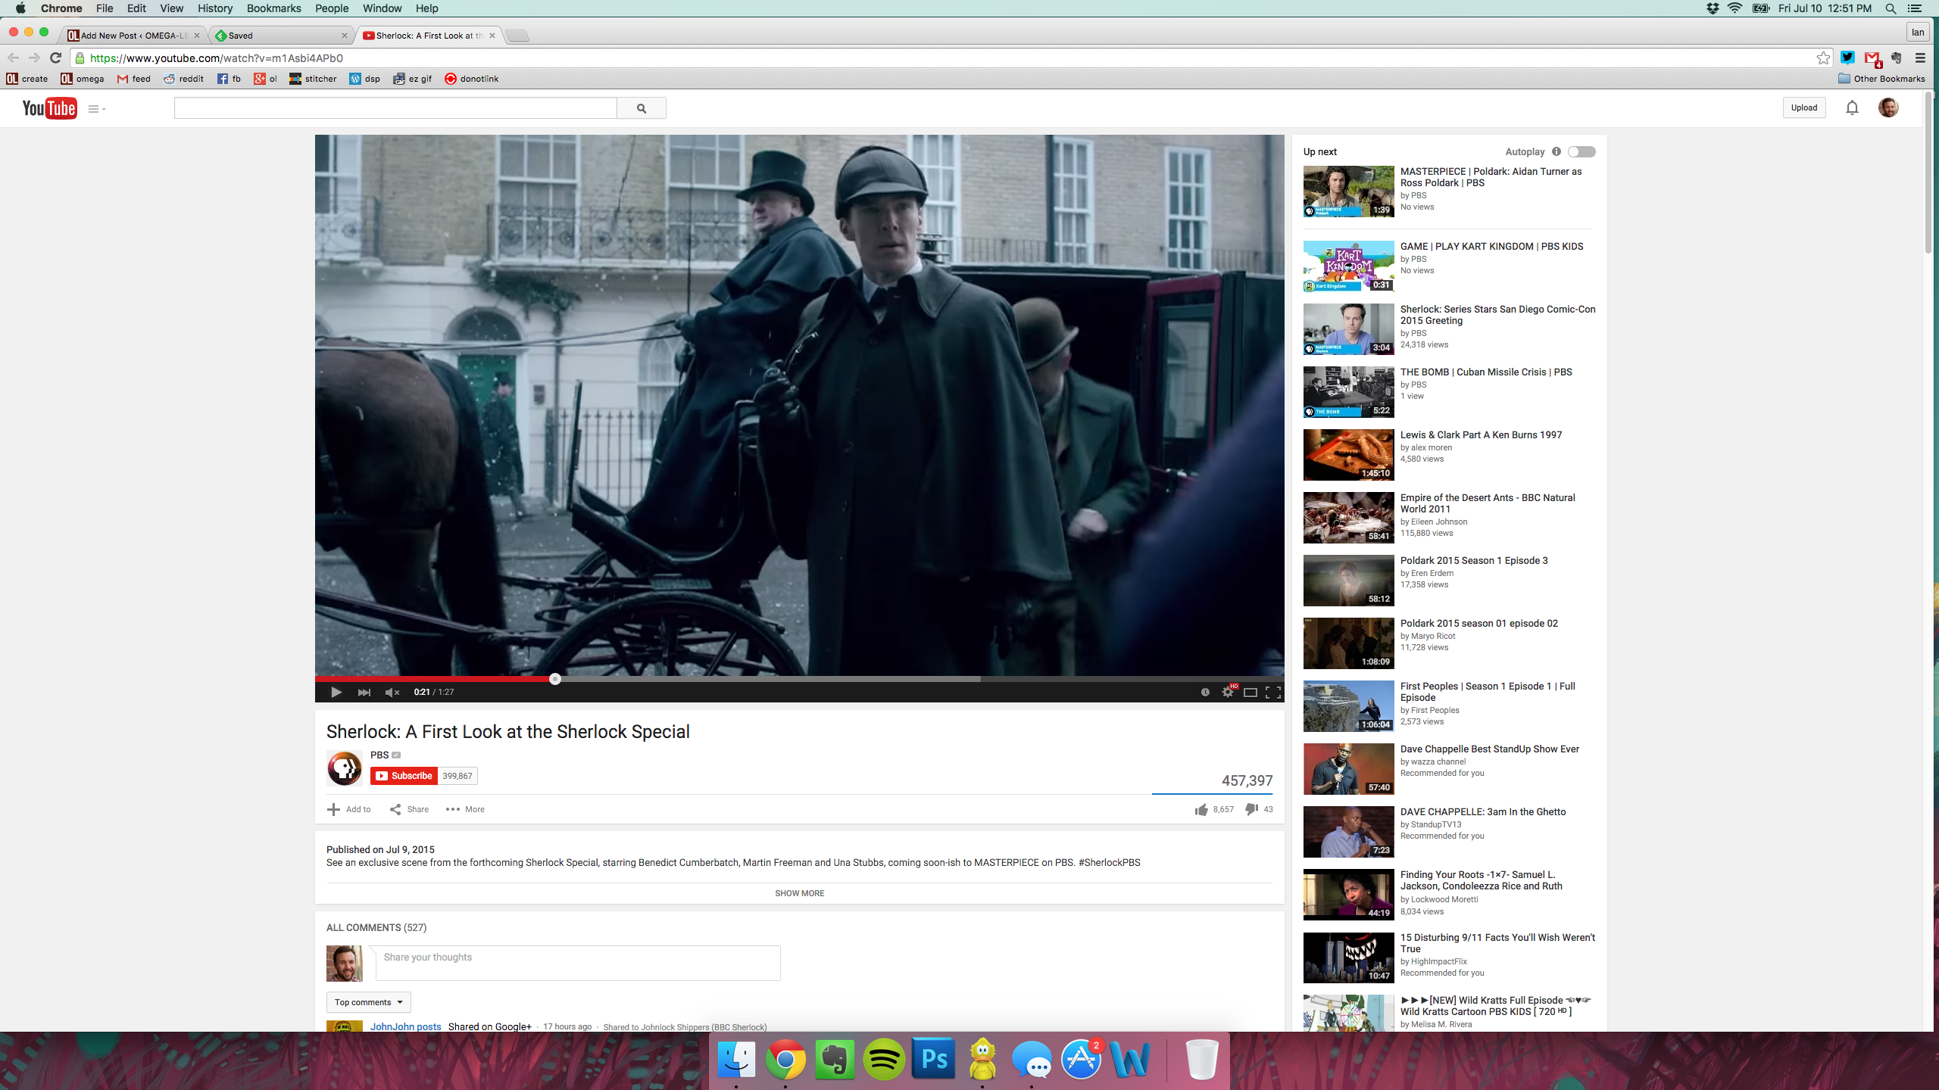Switch to theater mode
The height and width of the screenshot is (1090, 1939).
(x=1251, y=692)
